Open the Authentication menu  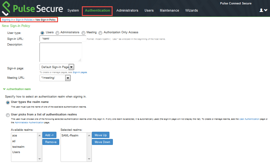pyautogui.click(x=97, y=10)
